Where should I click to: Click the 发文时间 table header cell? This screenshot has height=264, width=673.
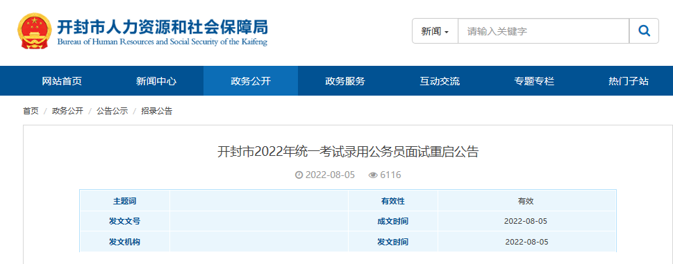pos(392,242)
